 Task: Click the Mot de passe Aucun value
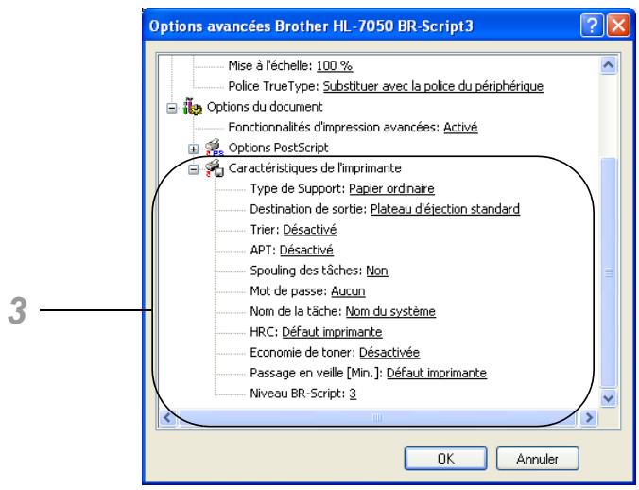(348, 291)
